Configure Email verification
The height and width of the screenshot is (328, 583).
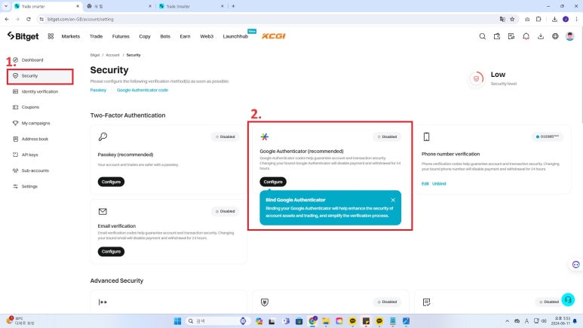click(x=111, y=252)
